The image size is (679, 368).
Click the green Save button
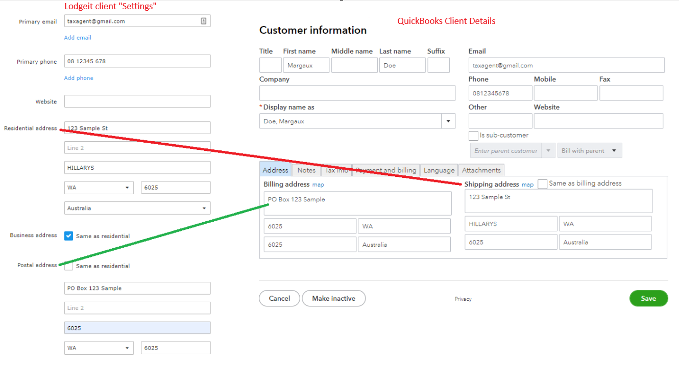coord(648,298)
